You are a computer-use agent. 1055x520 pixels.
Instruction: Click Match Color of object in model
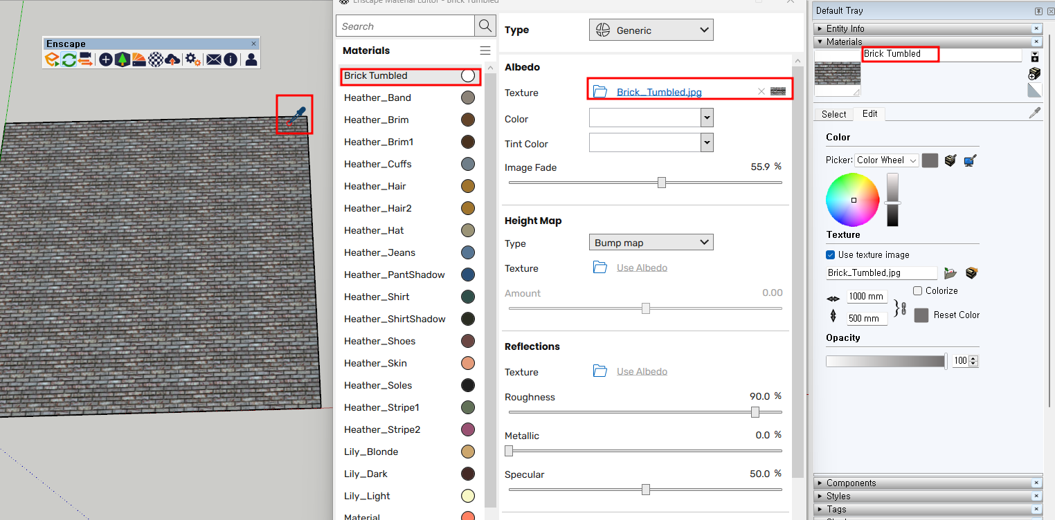coord(950,160)
